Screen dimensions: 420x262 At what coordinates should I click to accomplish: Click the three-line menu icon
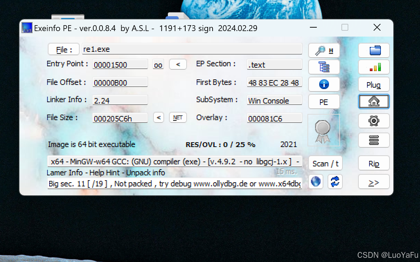(374, 140)
